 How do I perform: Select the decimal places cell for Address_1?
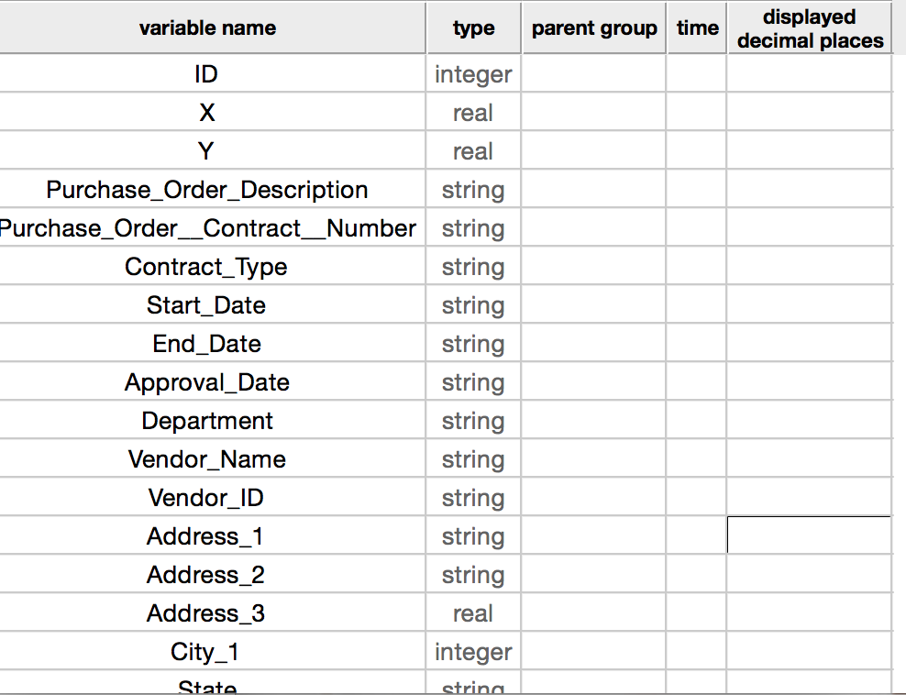[809, 535]
